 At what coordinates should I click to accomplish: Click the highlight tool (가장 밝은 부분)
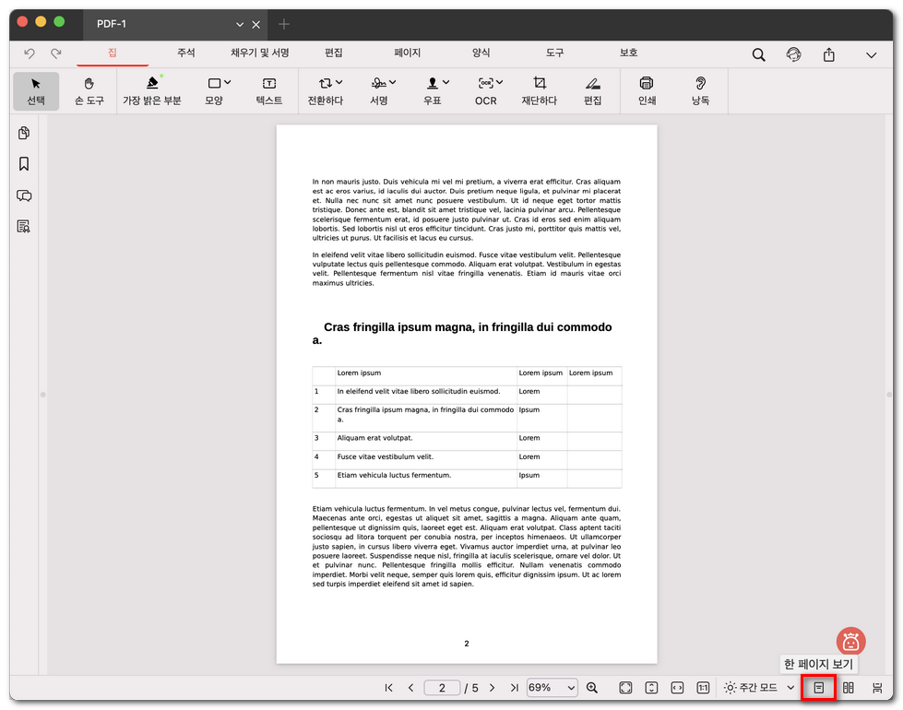pyautogui.click(x=152, y=91)
